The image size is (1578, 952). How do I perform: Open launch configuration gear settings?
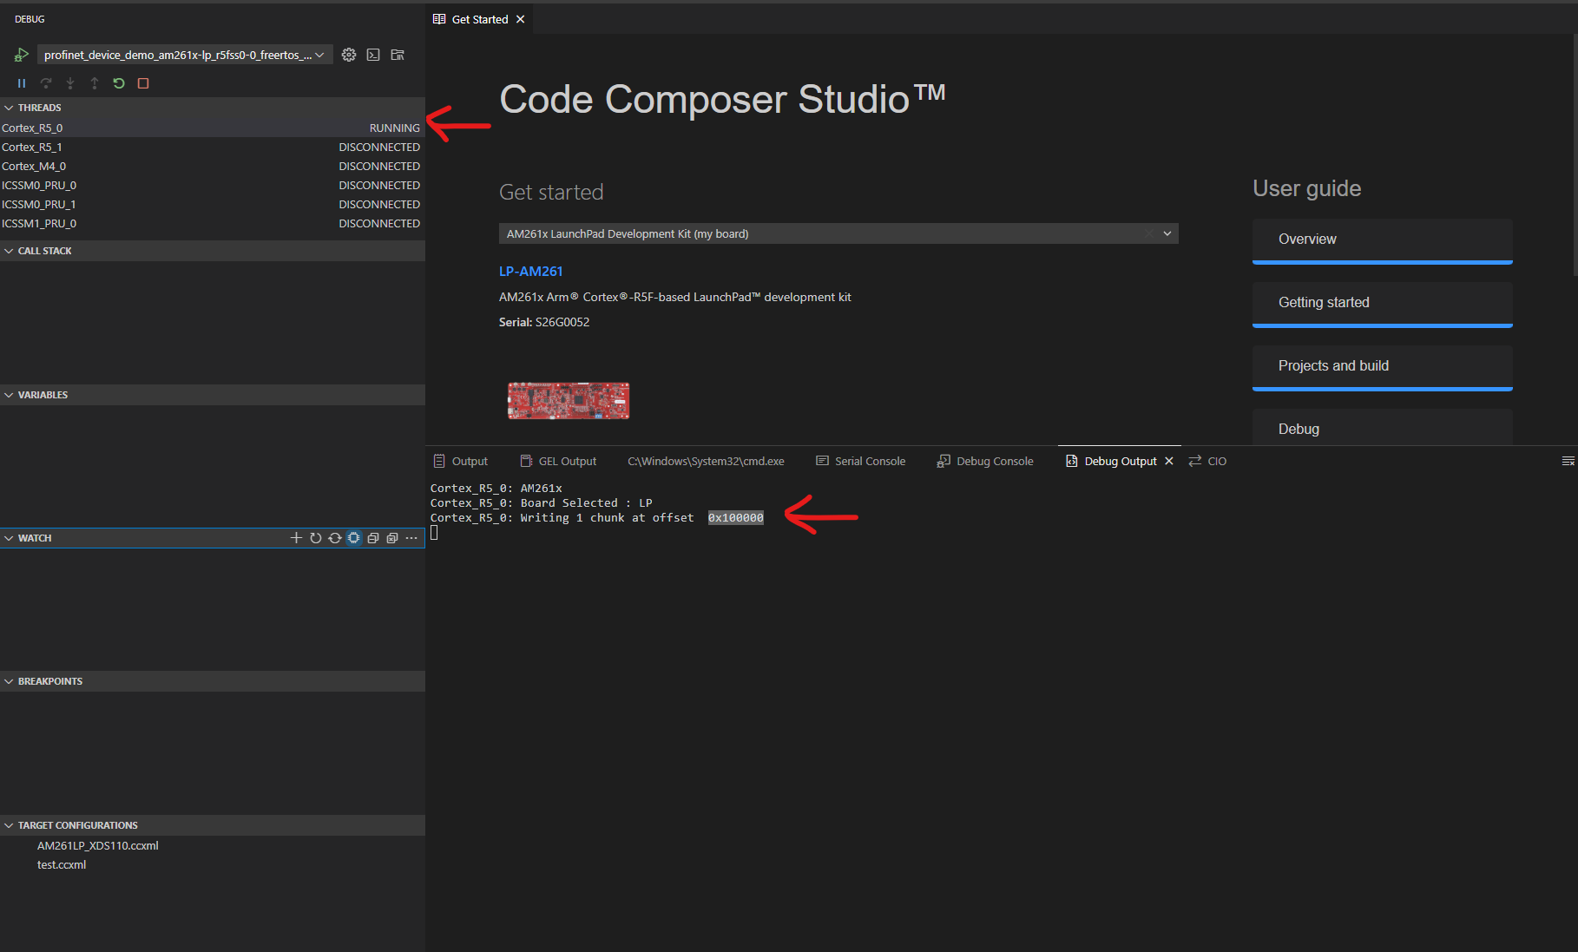pyautogui.click(x=349, y=55)
